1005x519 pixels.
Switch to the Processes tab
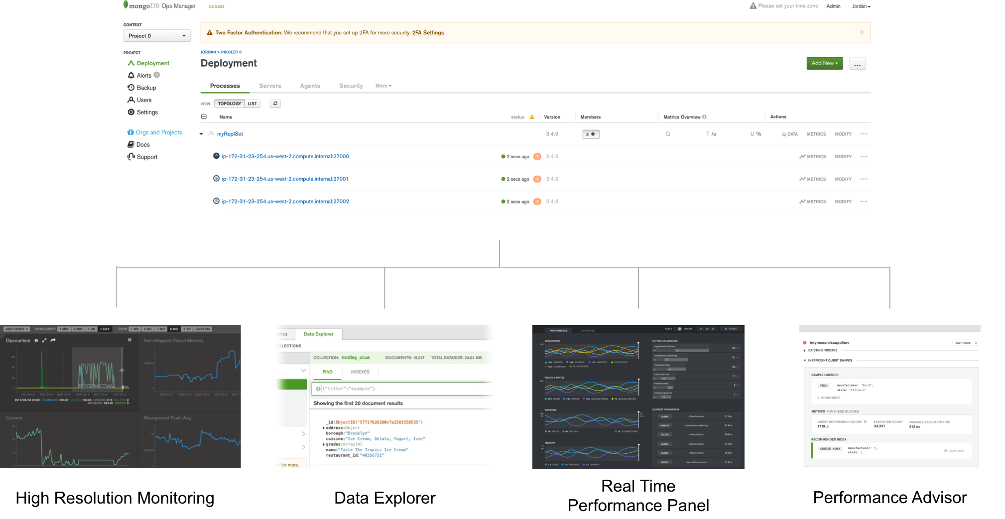pyautogui.click(x=225, y=86)
